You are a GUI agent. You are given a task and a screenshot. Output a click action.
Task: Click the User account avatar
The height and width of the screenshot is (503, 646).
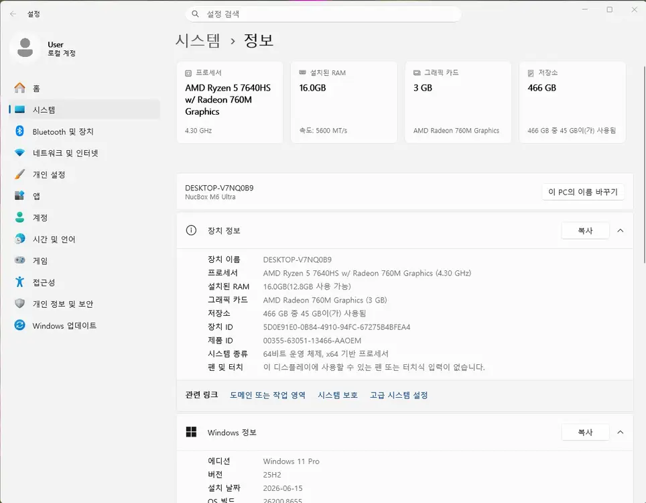(x=25, y=48)
